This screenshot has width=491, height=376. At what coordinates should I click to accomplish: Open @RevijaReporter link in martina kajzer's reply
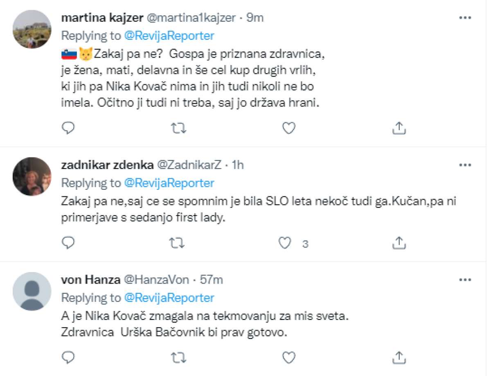pyautogui.click(x=169, y=36)
